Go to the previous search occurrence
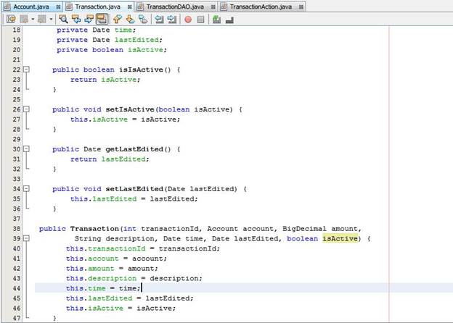Screen dimensions: 453x323 pyautogui.click(x=76, y=20)
